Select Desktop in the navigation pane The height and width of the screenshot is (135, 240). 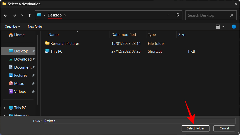18,51
